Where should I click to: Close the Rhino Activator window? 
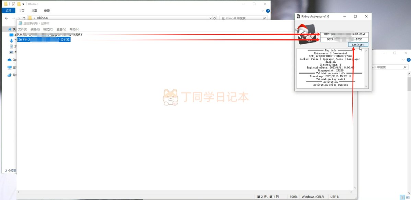pos(366,16)
